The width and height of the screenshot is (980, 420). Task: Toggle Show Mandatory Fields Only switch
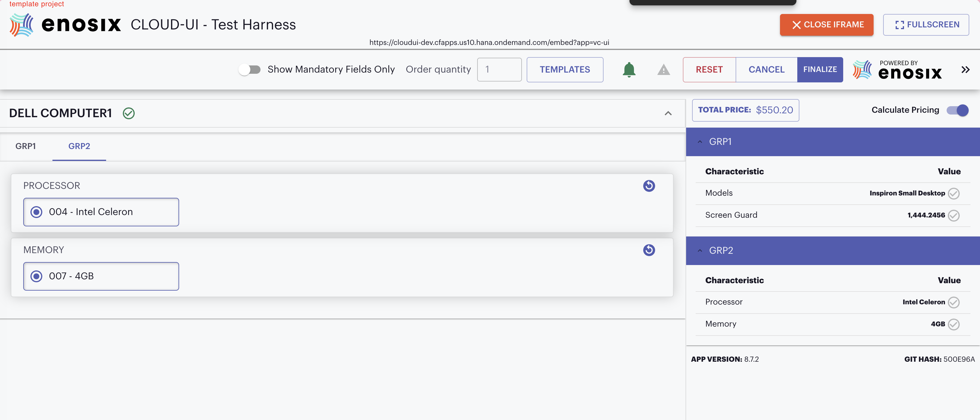[x=249, y=70]
